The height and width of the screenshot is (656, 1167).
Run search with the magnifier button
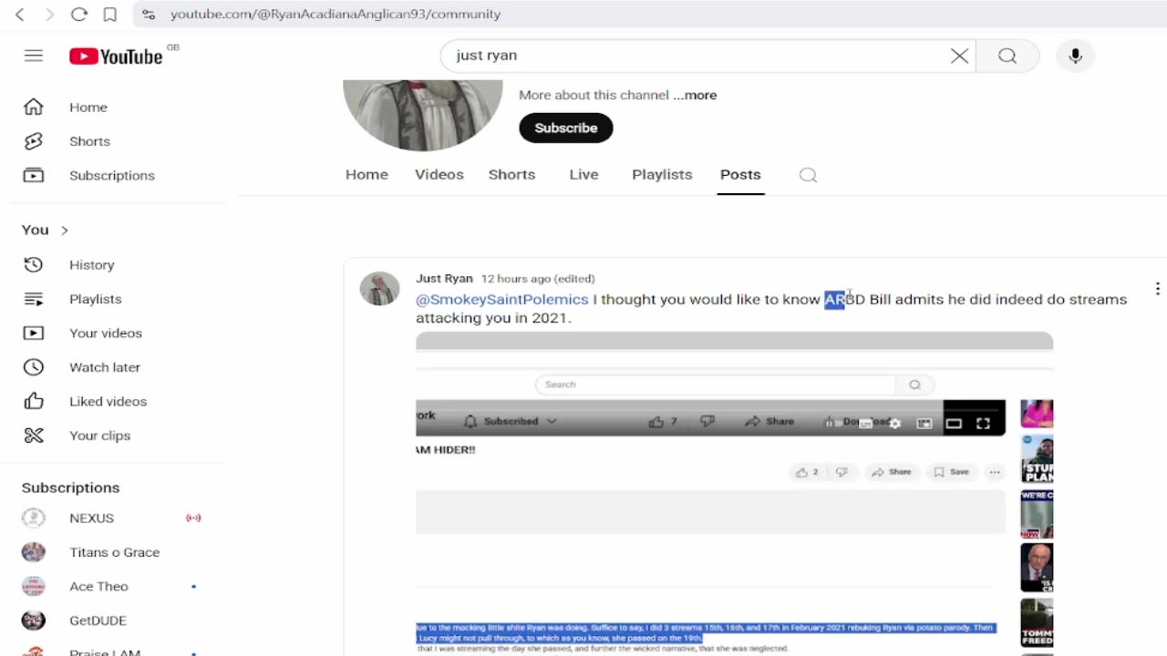tap(1007, 56)
